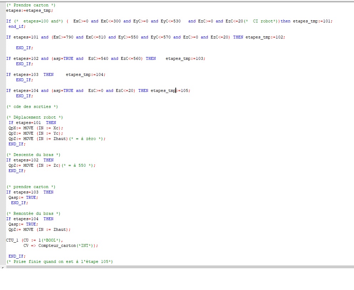This screenshot has width=354, height=290.
Task: Place cursor at etapes_tmp:=104 statement
Action: [86, 75]
